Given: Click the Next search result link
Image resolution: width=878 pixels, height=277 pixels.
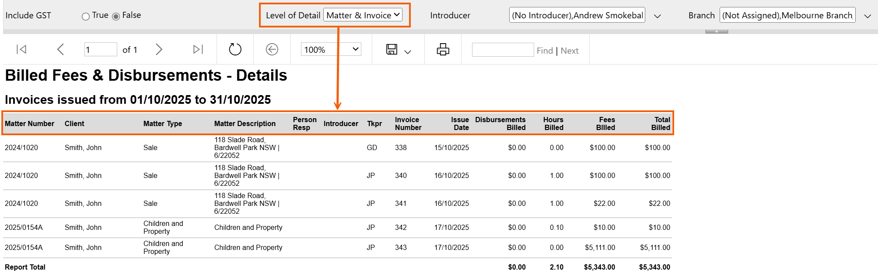Looking at the screenshot, I should (569, 51).
